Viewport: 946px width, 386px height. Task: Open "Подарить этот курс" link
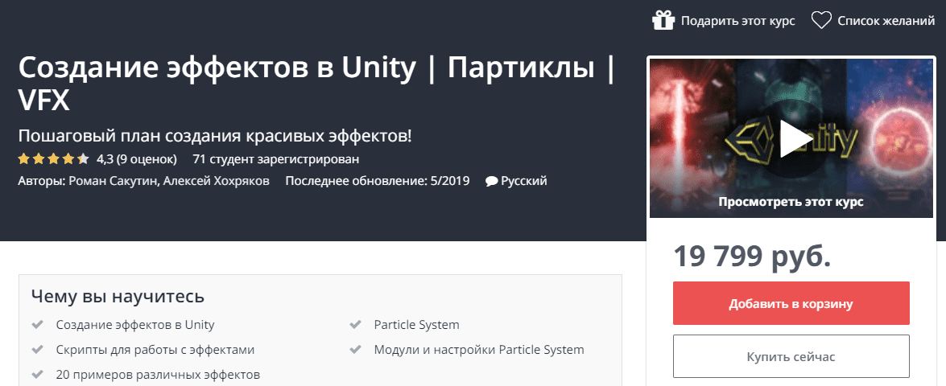[x=737, y=21]
